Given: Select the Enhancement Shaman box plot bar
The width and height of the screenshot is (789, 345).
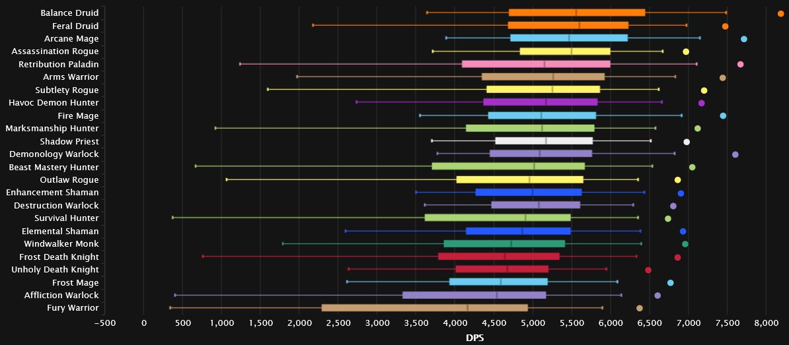Looking at the screenshot, I should click(528, 193).
